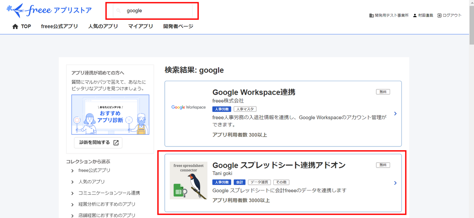Click the アプリ利用者数 3000以上 text
The height and width of the screenshot is (218, 474).
click(241, 200)
